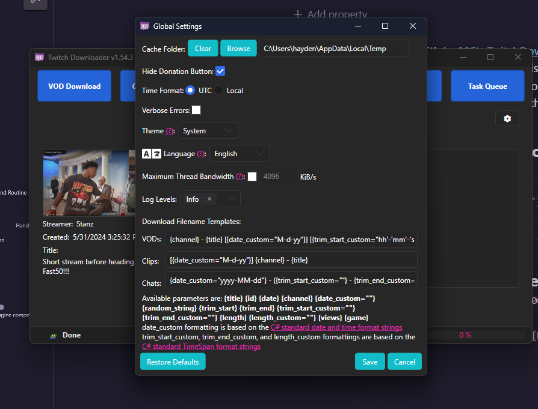Enable the Verbose Errors checkbox
This screenshot has width=538, height=409.
coord(196,110)
